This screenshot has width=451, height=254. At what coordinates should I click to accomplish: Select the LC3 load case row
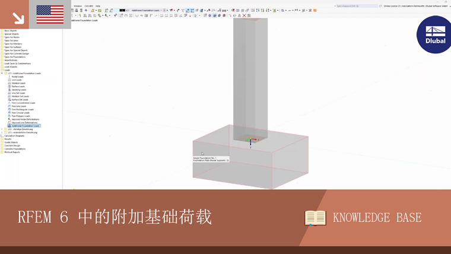[21, 132]
